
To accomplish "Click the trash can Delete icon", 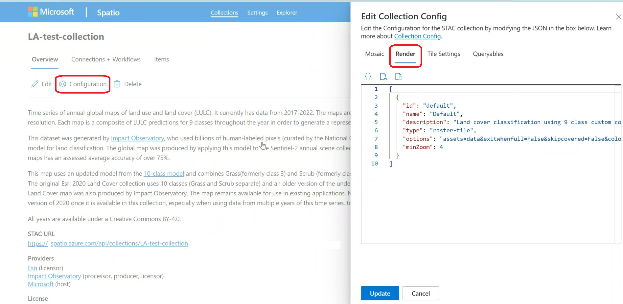I will [117, 84].
